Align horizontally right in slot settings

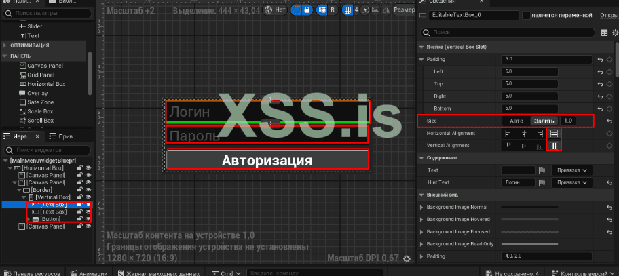pos(539,134)
